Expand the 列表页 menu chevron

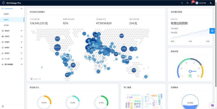pos(21,36)
